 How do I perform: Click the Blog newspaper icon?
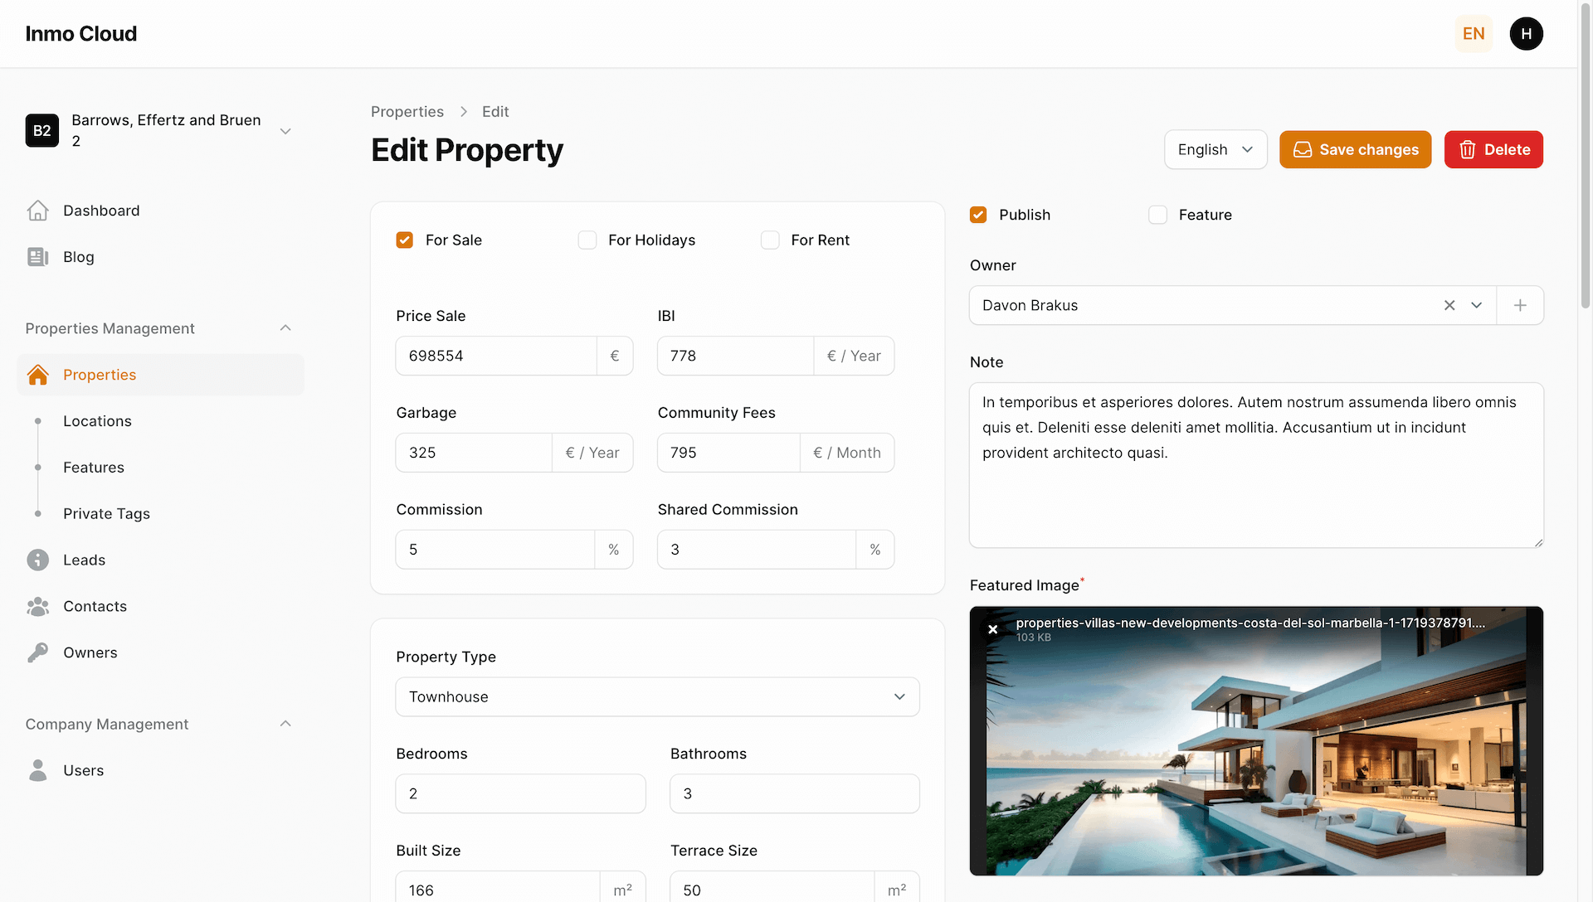tap(37, 257)
